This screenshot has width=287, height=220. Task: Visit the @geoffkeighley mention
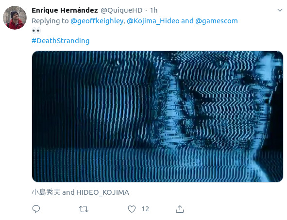(x=97, y=21)
